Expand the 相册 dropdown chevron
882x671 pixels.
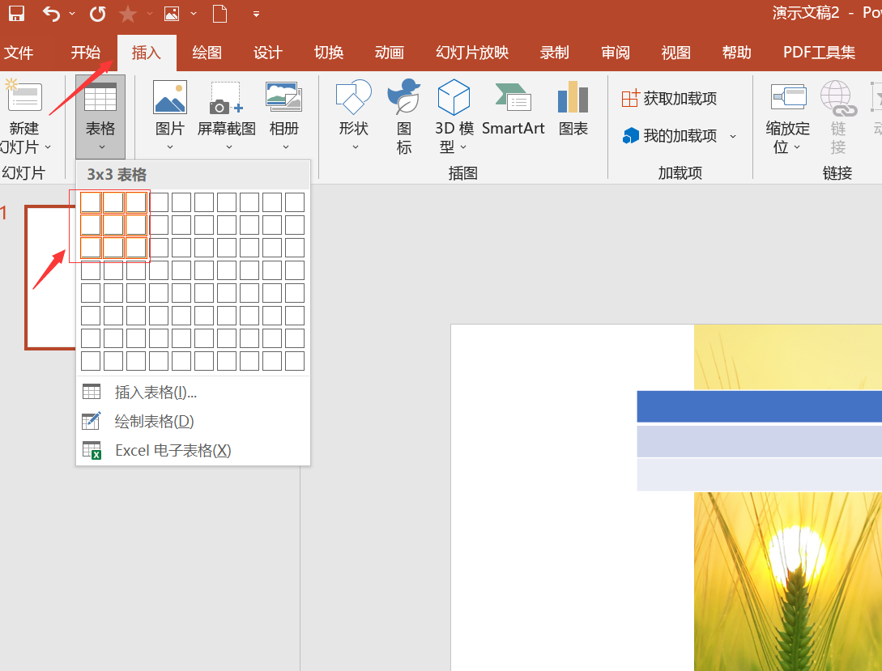click(x=286, y=147)
